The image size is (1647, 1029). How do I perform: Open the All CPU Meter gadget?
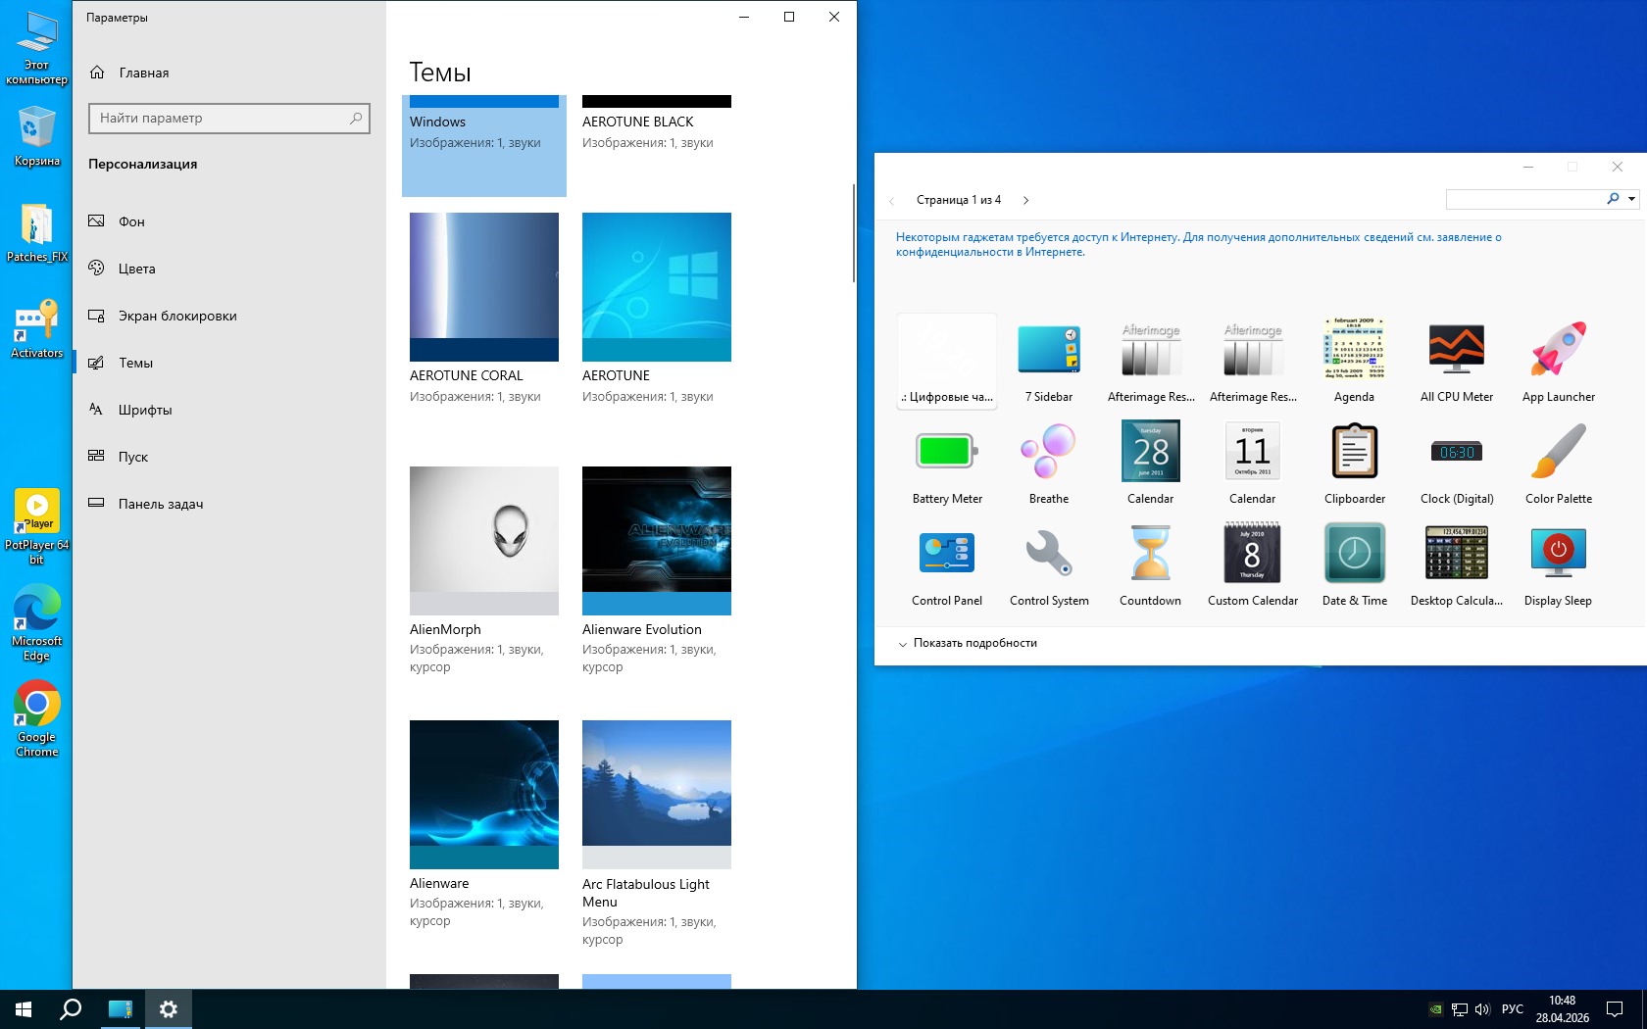pyautogui.click(x=1456, y=351)
